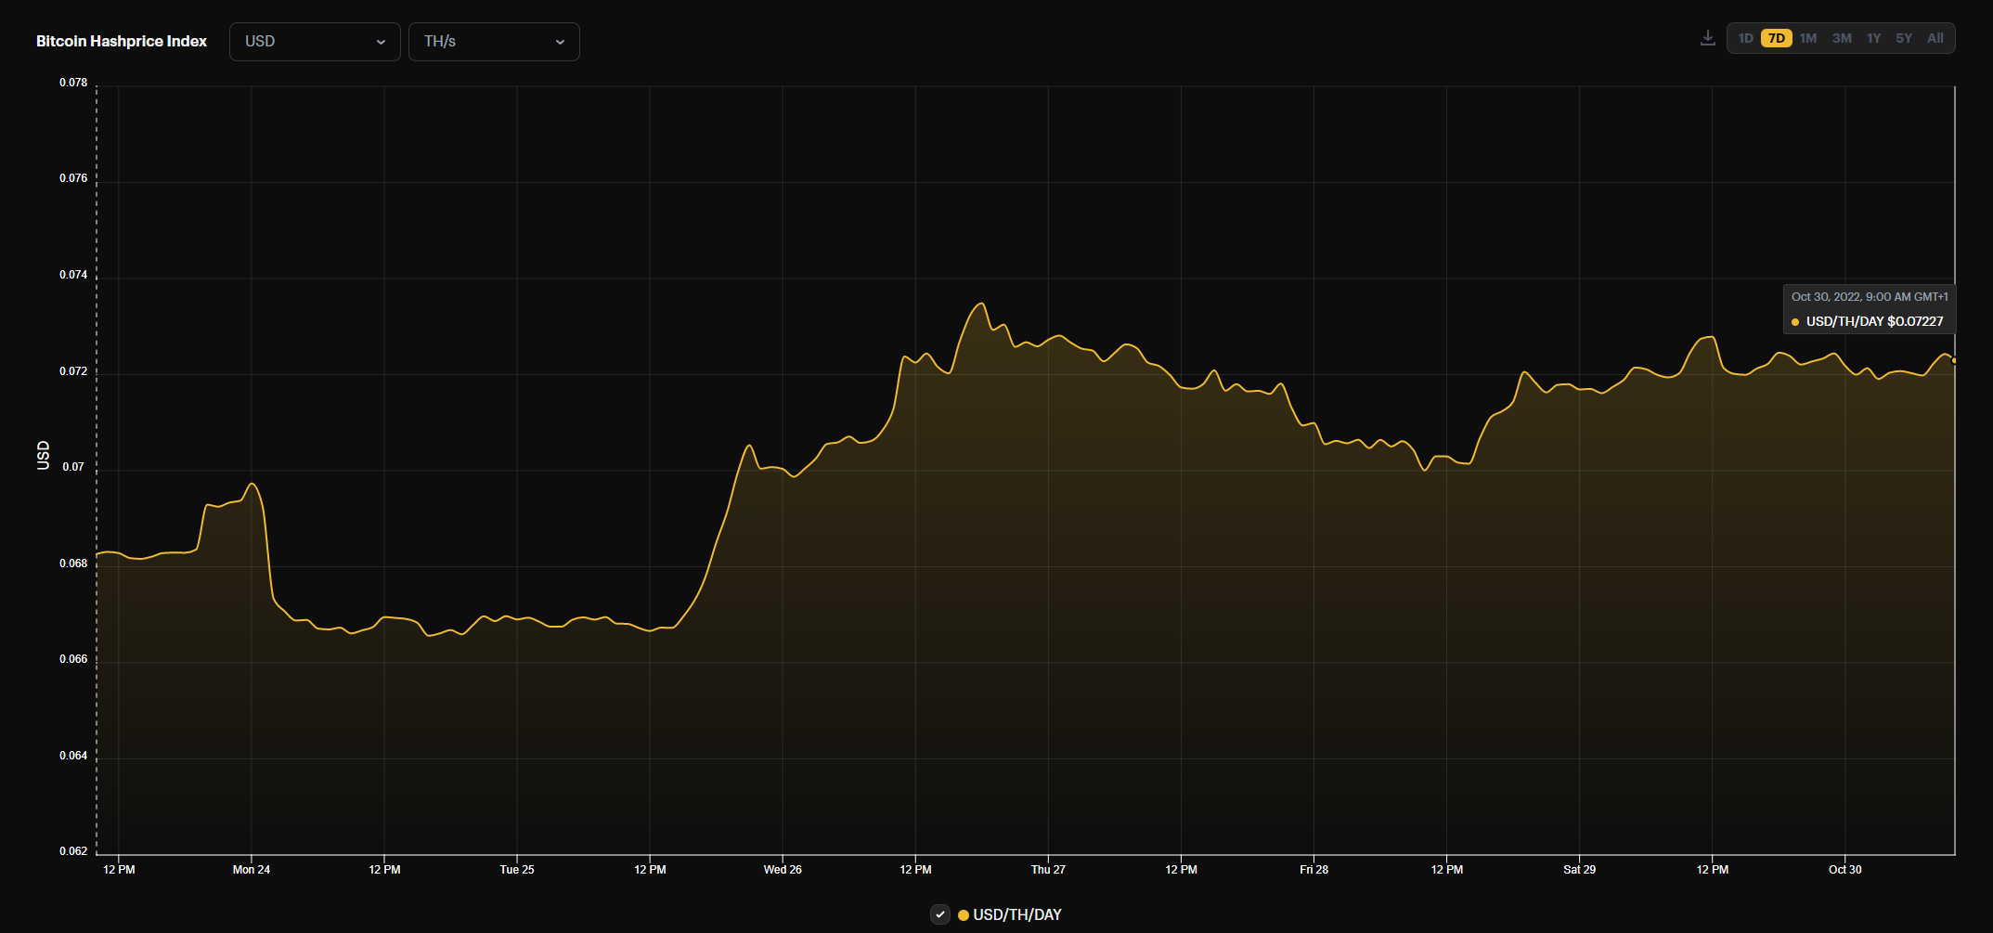This screenshot has width=1993, height=933.
Task: Click the 0.062 y-axis label
Action: pos(73,851)
